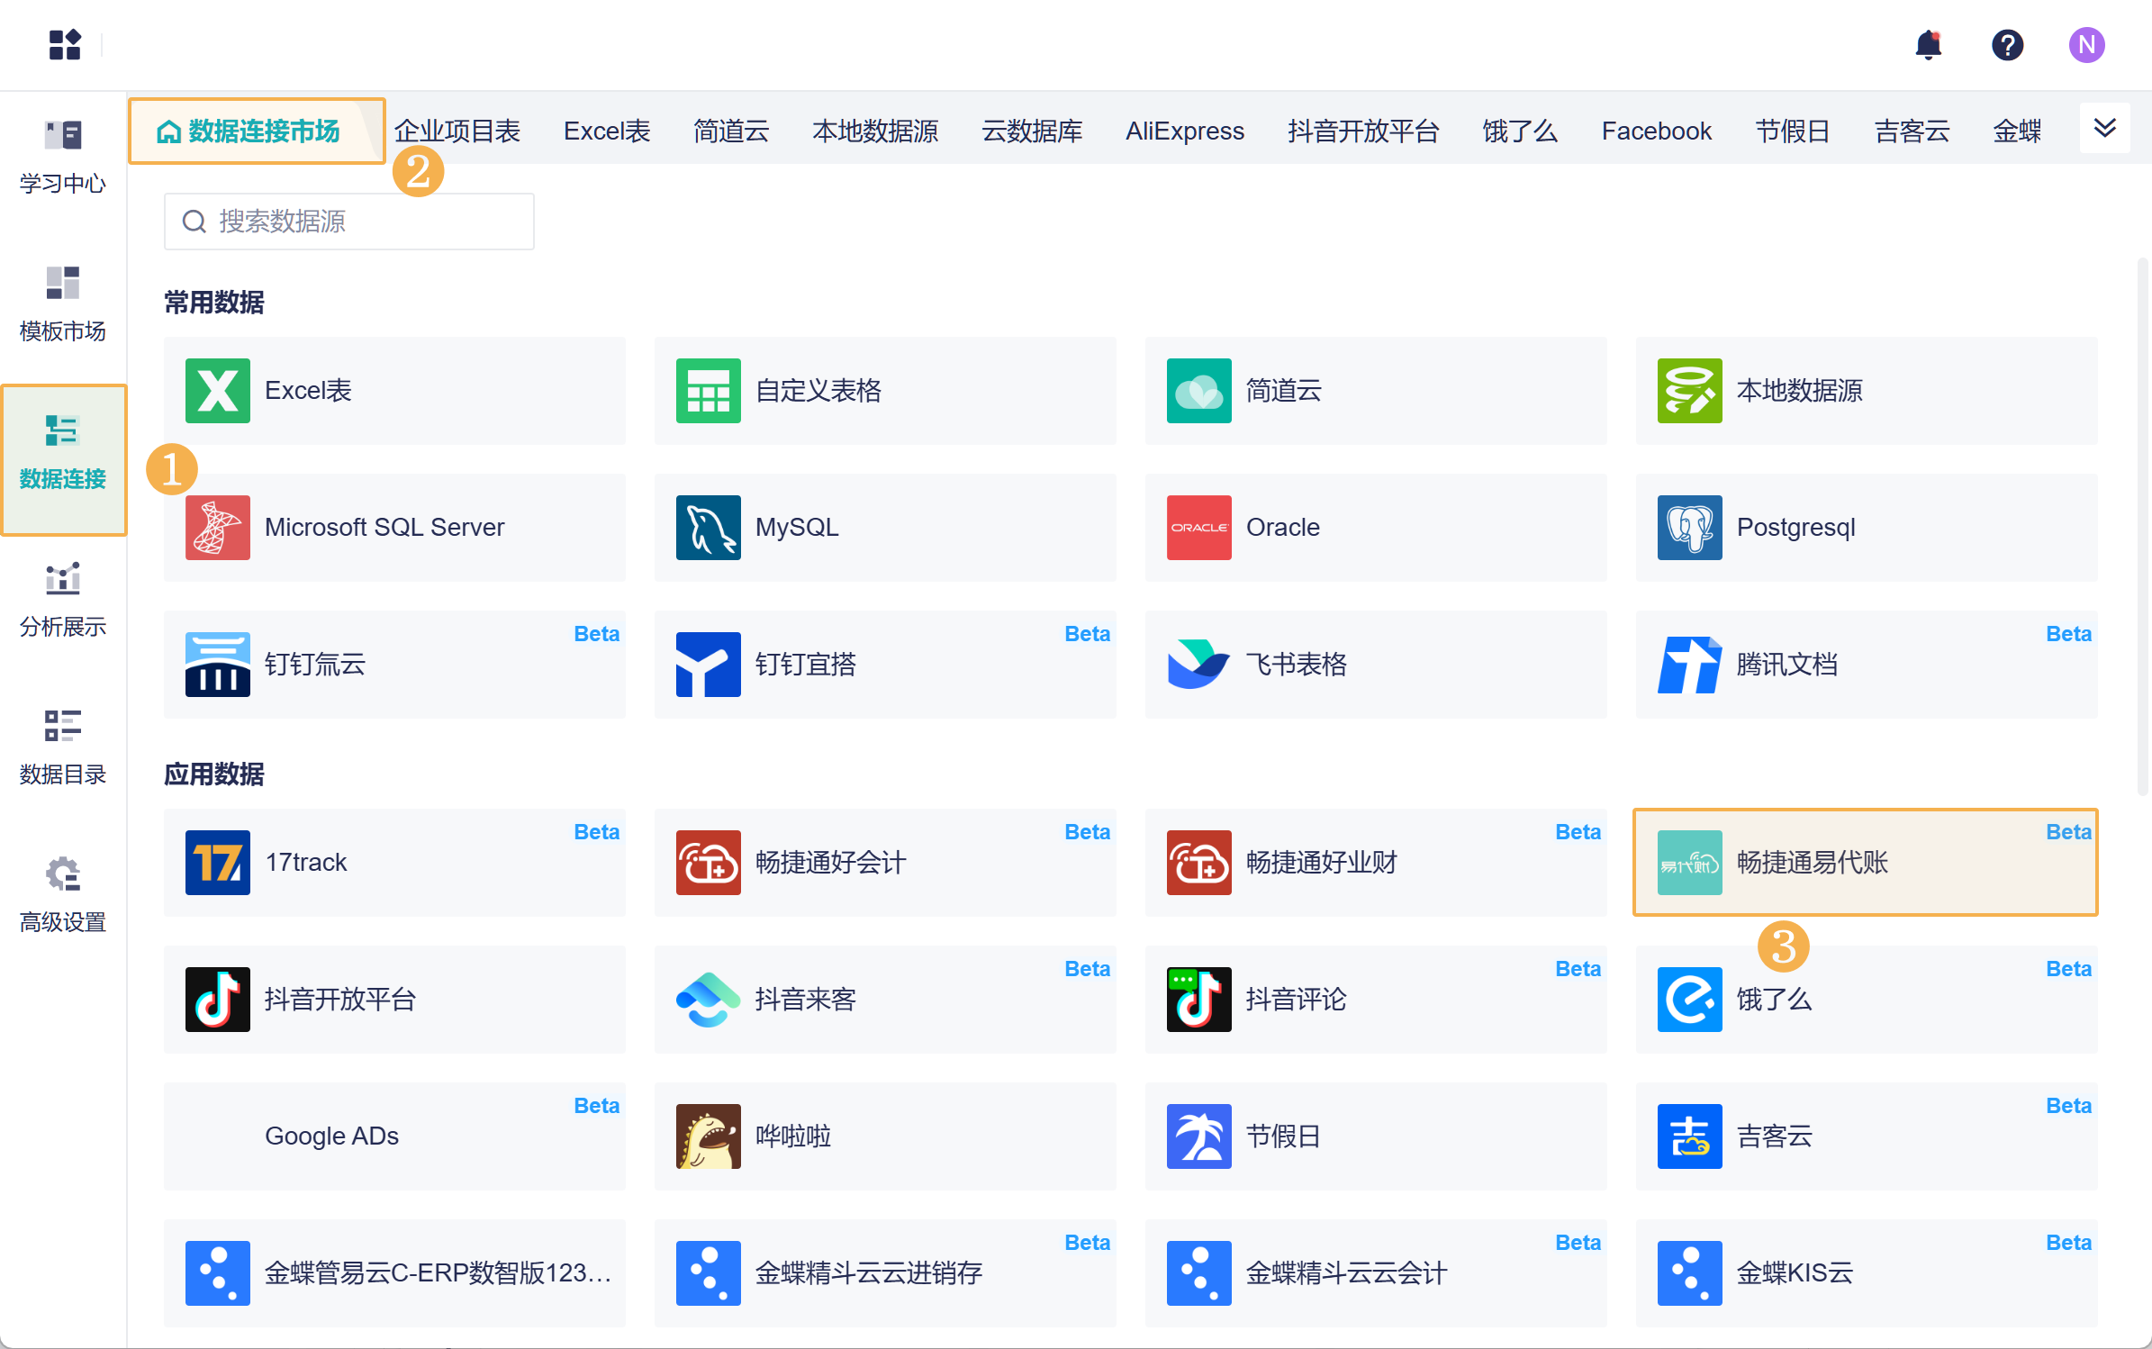Open 学习中心 in the sidebar
The image size is (2152, 1349).
tap(63, 157)
